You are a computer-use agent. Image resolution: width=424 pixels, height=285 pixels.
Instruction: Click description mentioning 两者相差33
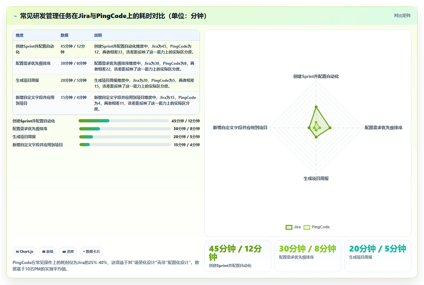(144, 49)
